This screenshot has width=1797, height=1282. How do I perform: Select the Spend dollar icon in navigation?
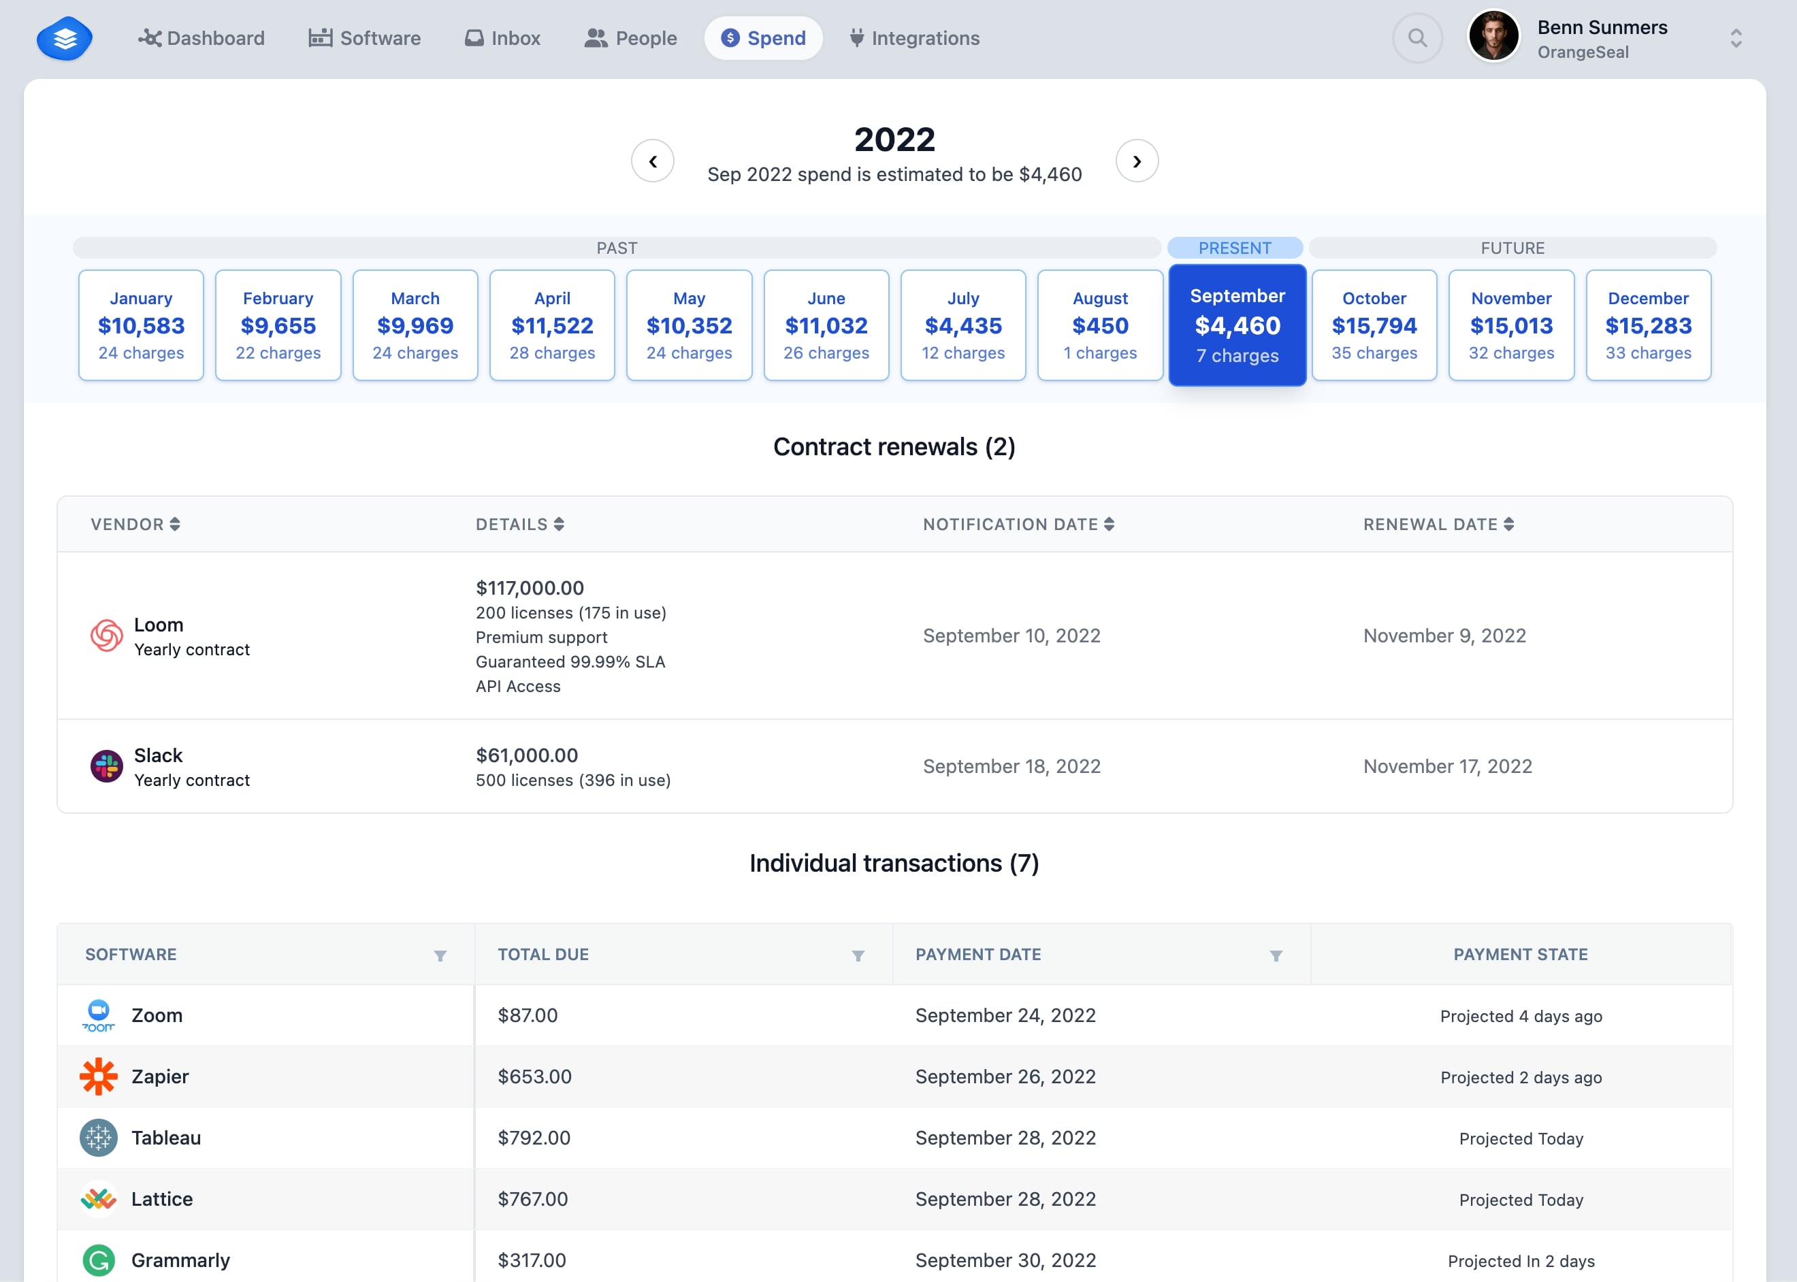[730, 37]
